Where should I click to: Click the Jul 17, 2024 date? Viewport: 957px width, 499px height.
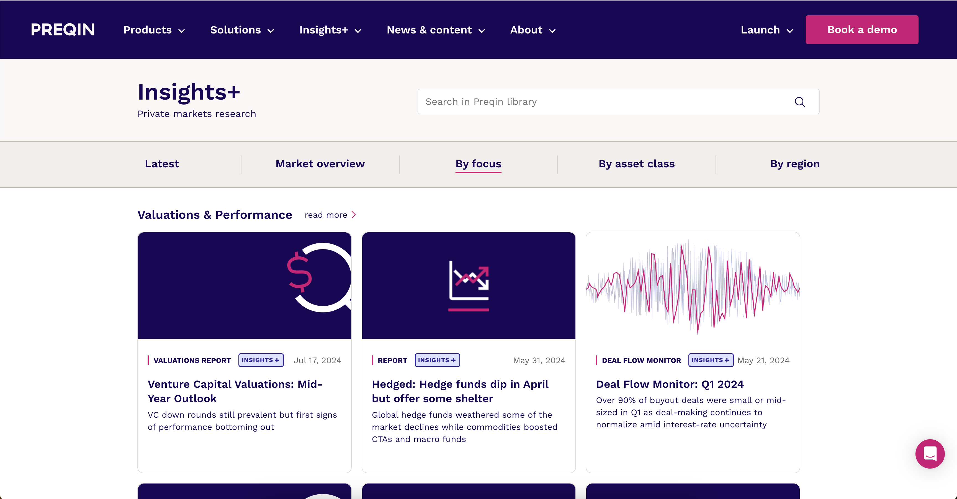317,361
